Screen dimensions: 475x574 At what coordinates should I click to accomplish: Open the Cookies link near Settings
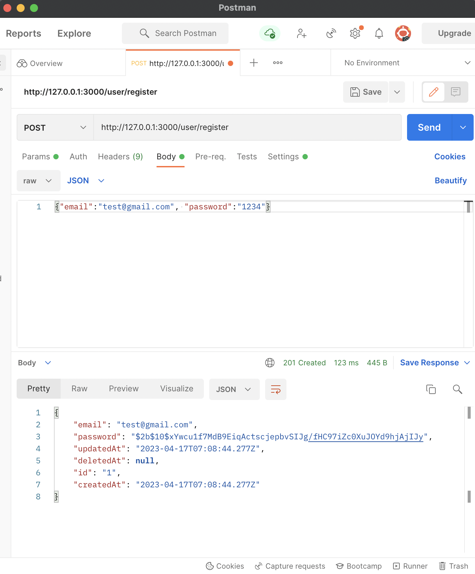[x=450, y=157]
